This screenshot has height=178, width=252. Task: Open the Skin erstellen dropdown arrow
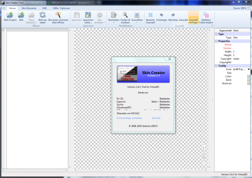pos(104,23)
